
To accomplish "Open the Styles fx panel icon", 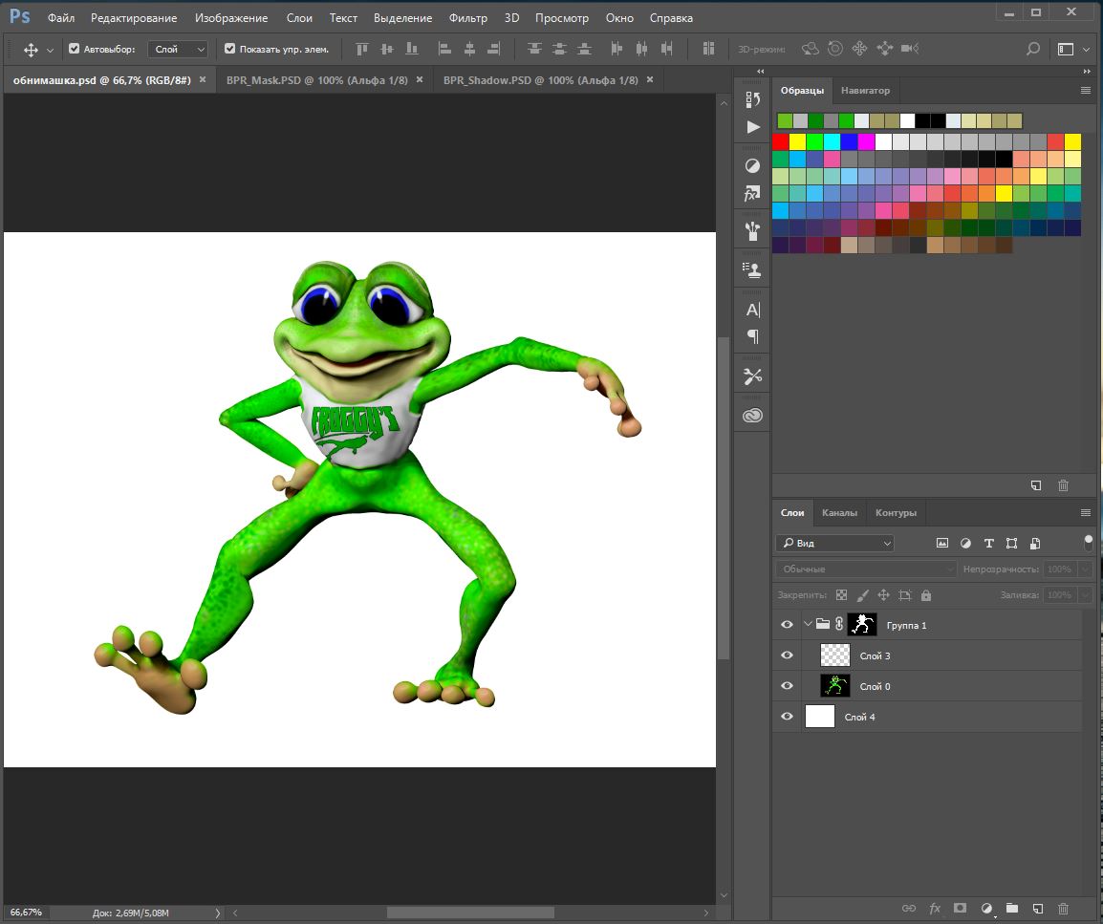I will point(753,194).
